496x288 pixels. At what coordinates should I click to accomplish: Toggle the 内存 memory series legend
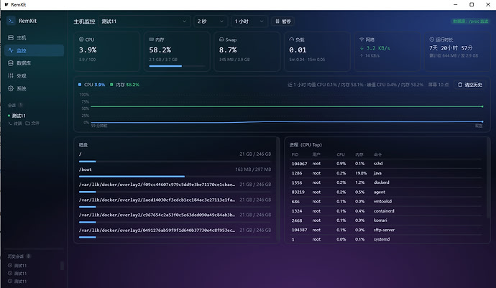[124, 85]
